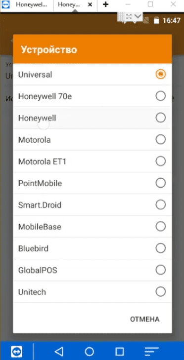Toggle the fullscreen icon in session toolbar
Viewport: 184px width, 360px height.
[x=129, y=16]
